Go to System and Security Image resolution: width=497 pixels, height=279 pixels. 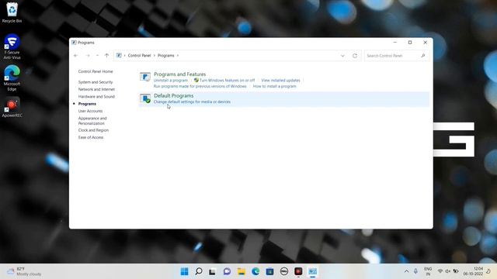pyautogui.click(x=96, y=82)
